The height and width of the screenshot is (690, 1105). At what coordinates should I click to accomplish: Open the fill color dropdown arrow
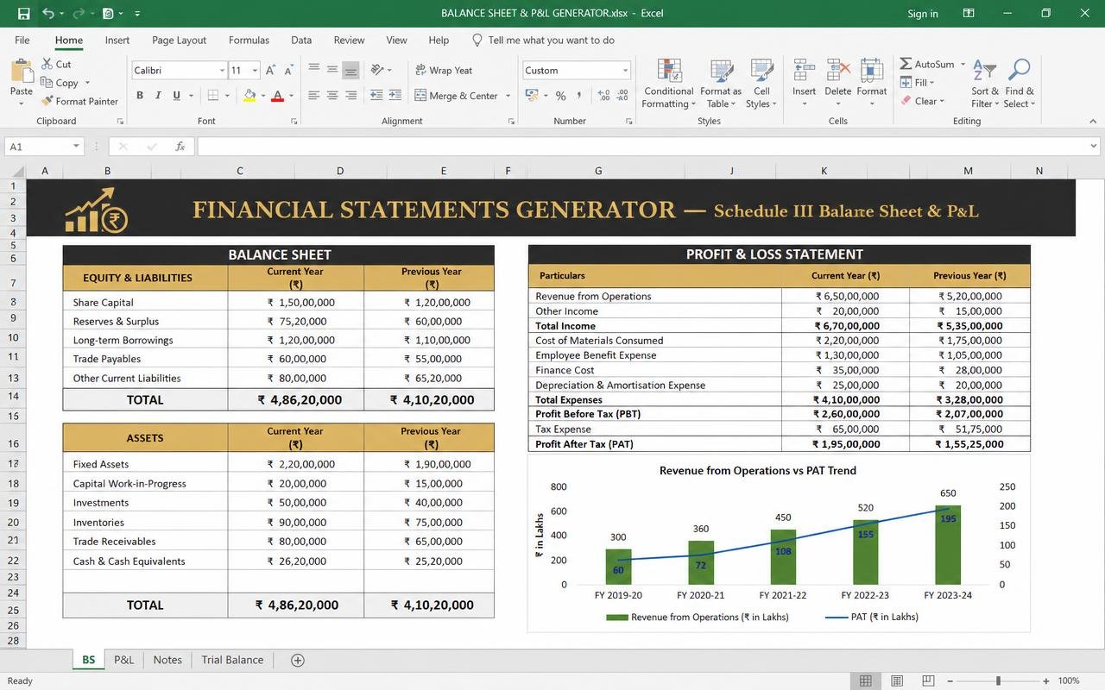262,96
